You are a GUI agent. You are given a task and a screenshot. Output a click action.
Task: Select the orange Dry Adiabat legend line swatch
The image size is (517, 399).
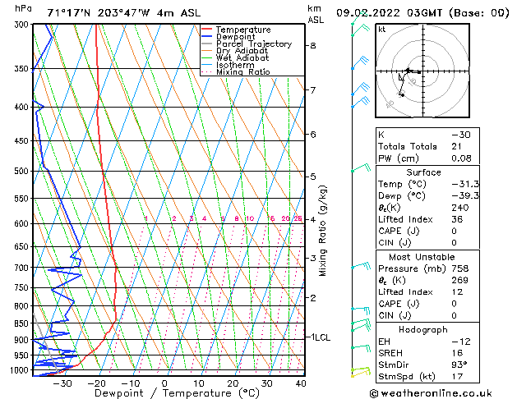pos(207,51)
